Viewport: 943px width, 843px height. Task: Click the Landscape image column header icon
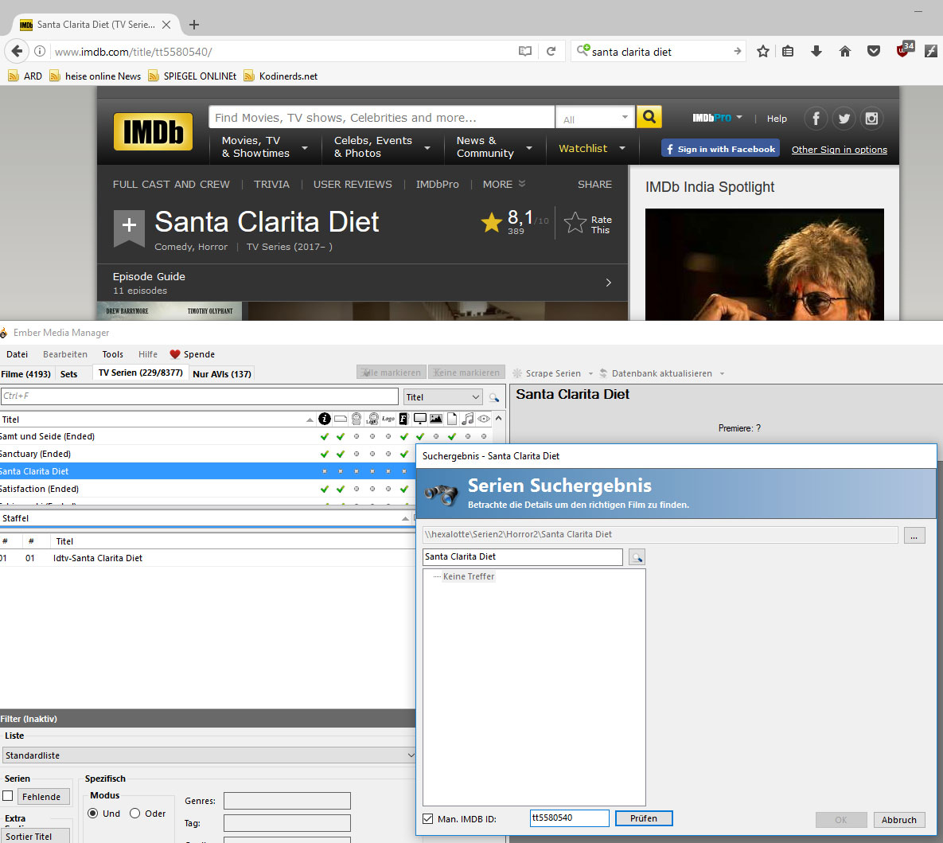(436, 419)
